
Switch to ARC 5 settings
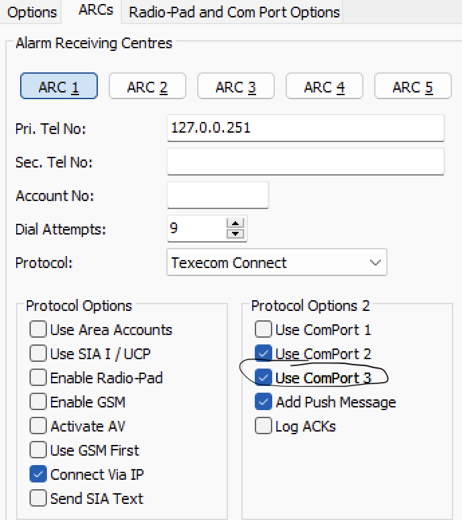(412, 87)
